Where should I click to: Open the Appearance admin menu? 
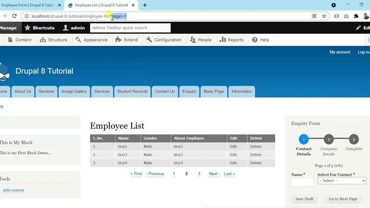pyautogui.click(x=91, y=40)
